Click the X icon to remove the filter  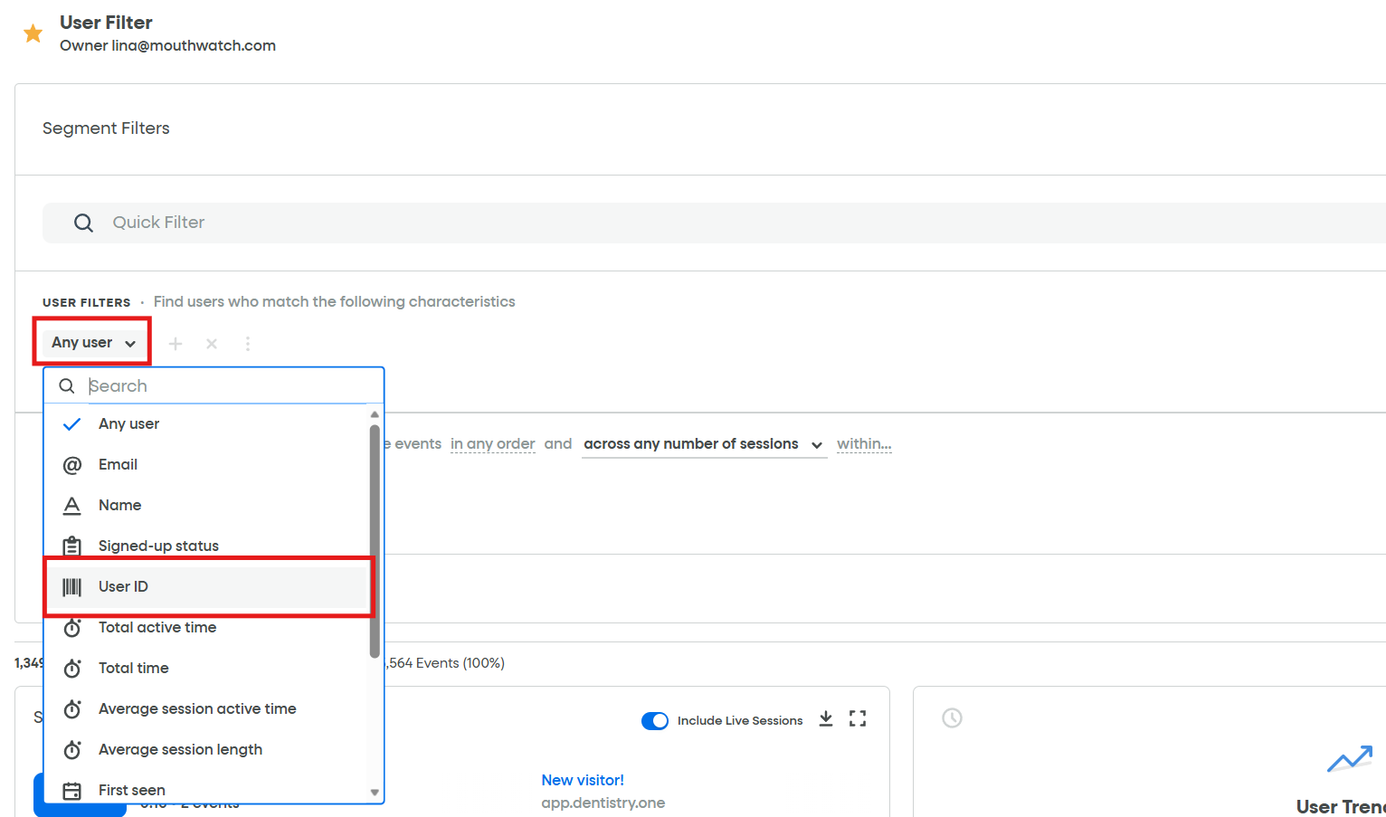[x=211, y=344]
